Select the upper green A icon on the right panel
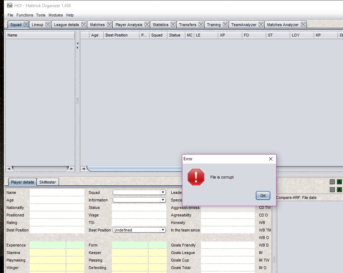Viewport: 343px width, 273px height. [x=339, y=181]
